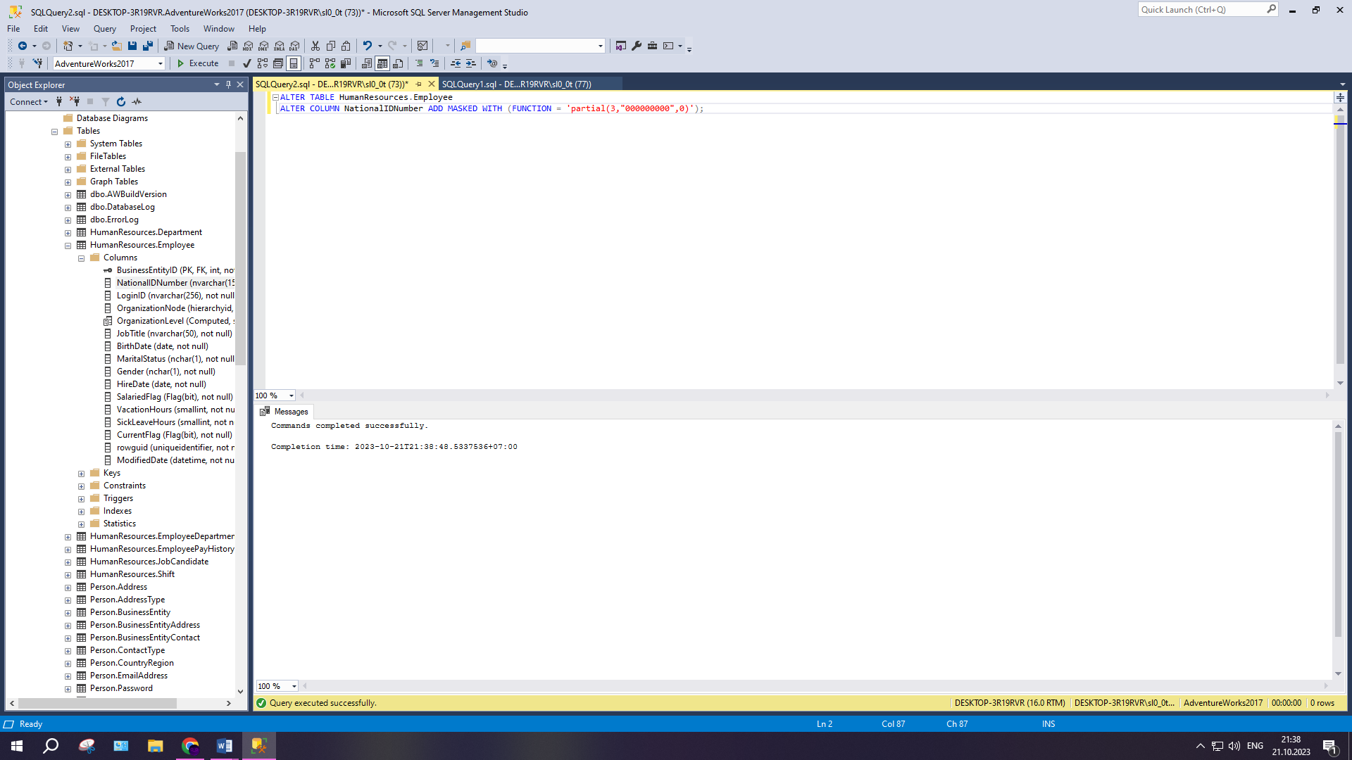Open a DAX query icon
The image size is (1352, 760).
coord(295,46)
